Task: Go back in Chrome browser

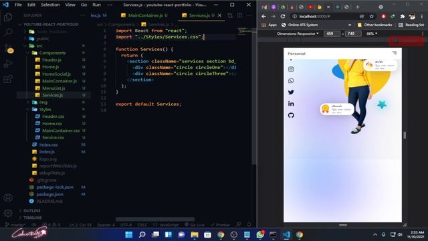Action: tap(263, 16)
